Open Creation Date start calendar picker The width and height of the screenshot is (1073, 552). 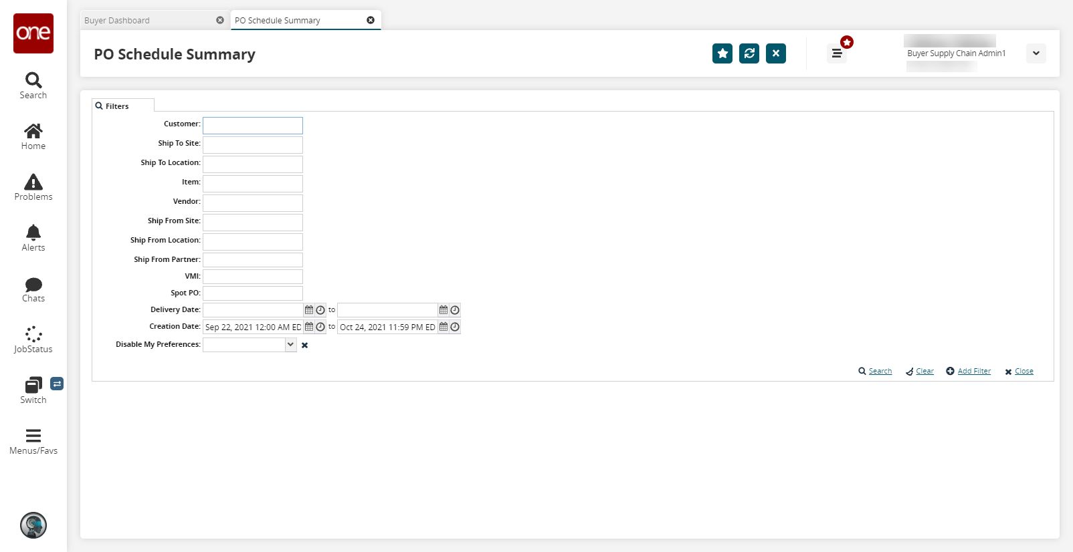coord(309,327)
